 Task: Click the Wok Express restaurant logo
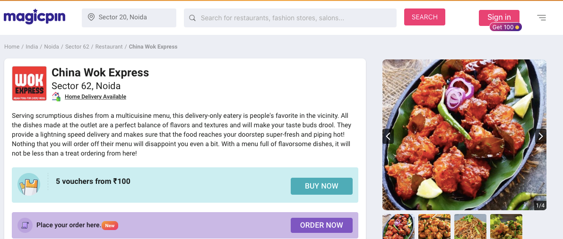(29, 83)
